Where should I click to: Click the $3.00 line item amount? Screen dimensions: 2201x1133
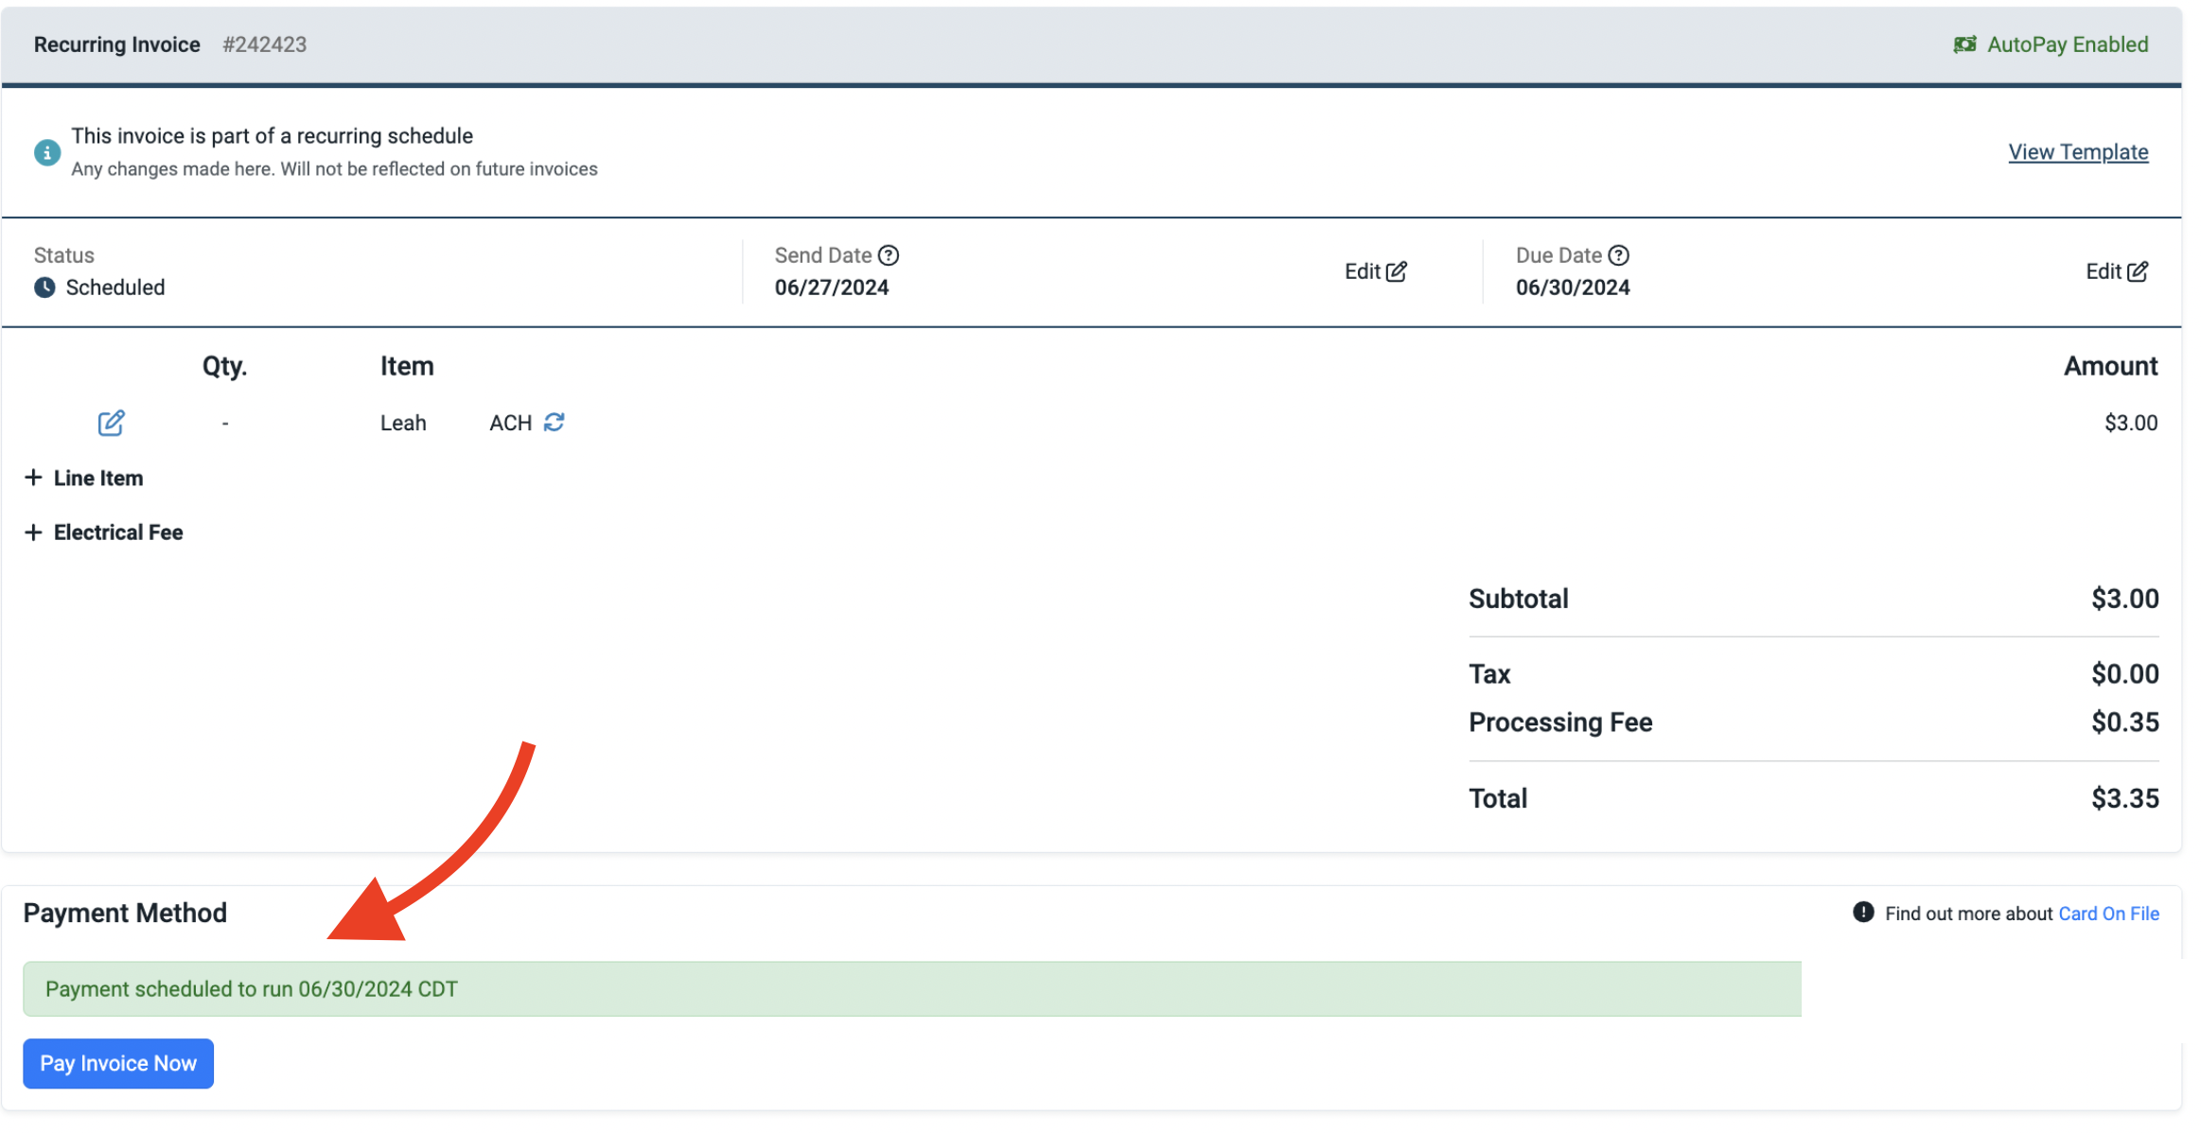2131,423
